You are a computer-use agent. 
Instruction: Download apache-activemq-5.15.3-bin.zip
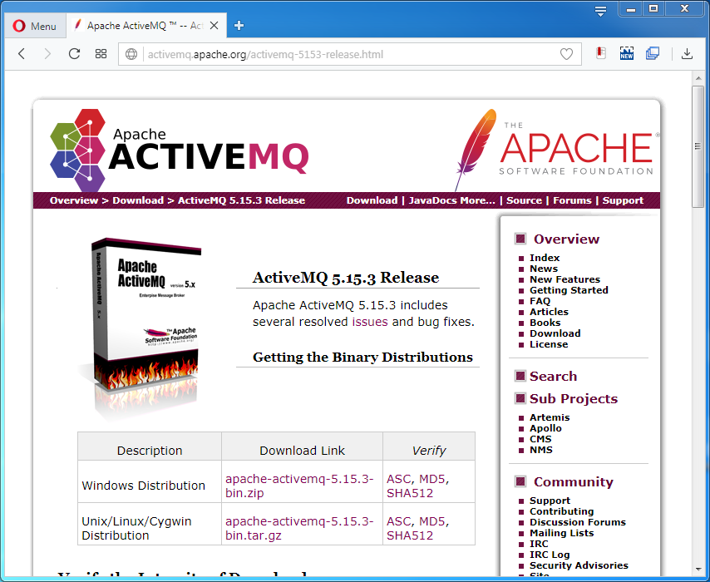point(299,486)
